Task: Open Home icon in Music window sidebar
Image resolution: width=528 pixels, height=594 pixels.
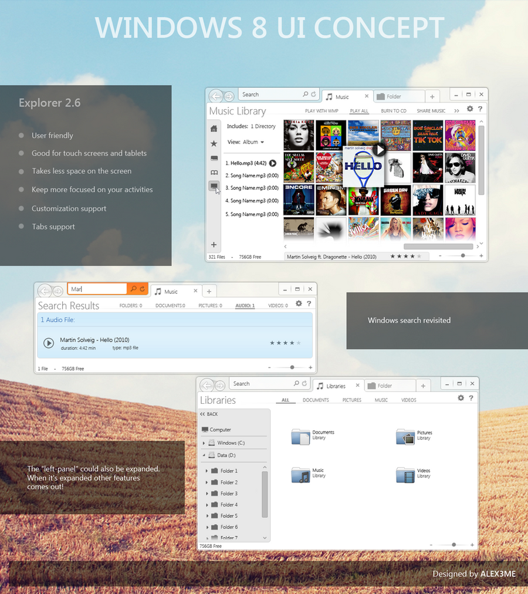Action: click(x=214, y=129)
